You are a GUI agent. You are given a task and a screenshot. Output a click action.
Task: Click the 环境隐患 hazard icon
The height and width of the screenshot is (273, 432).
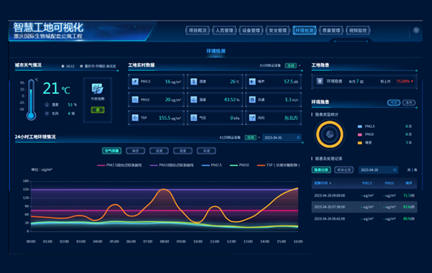click(x=320, y=81)
